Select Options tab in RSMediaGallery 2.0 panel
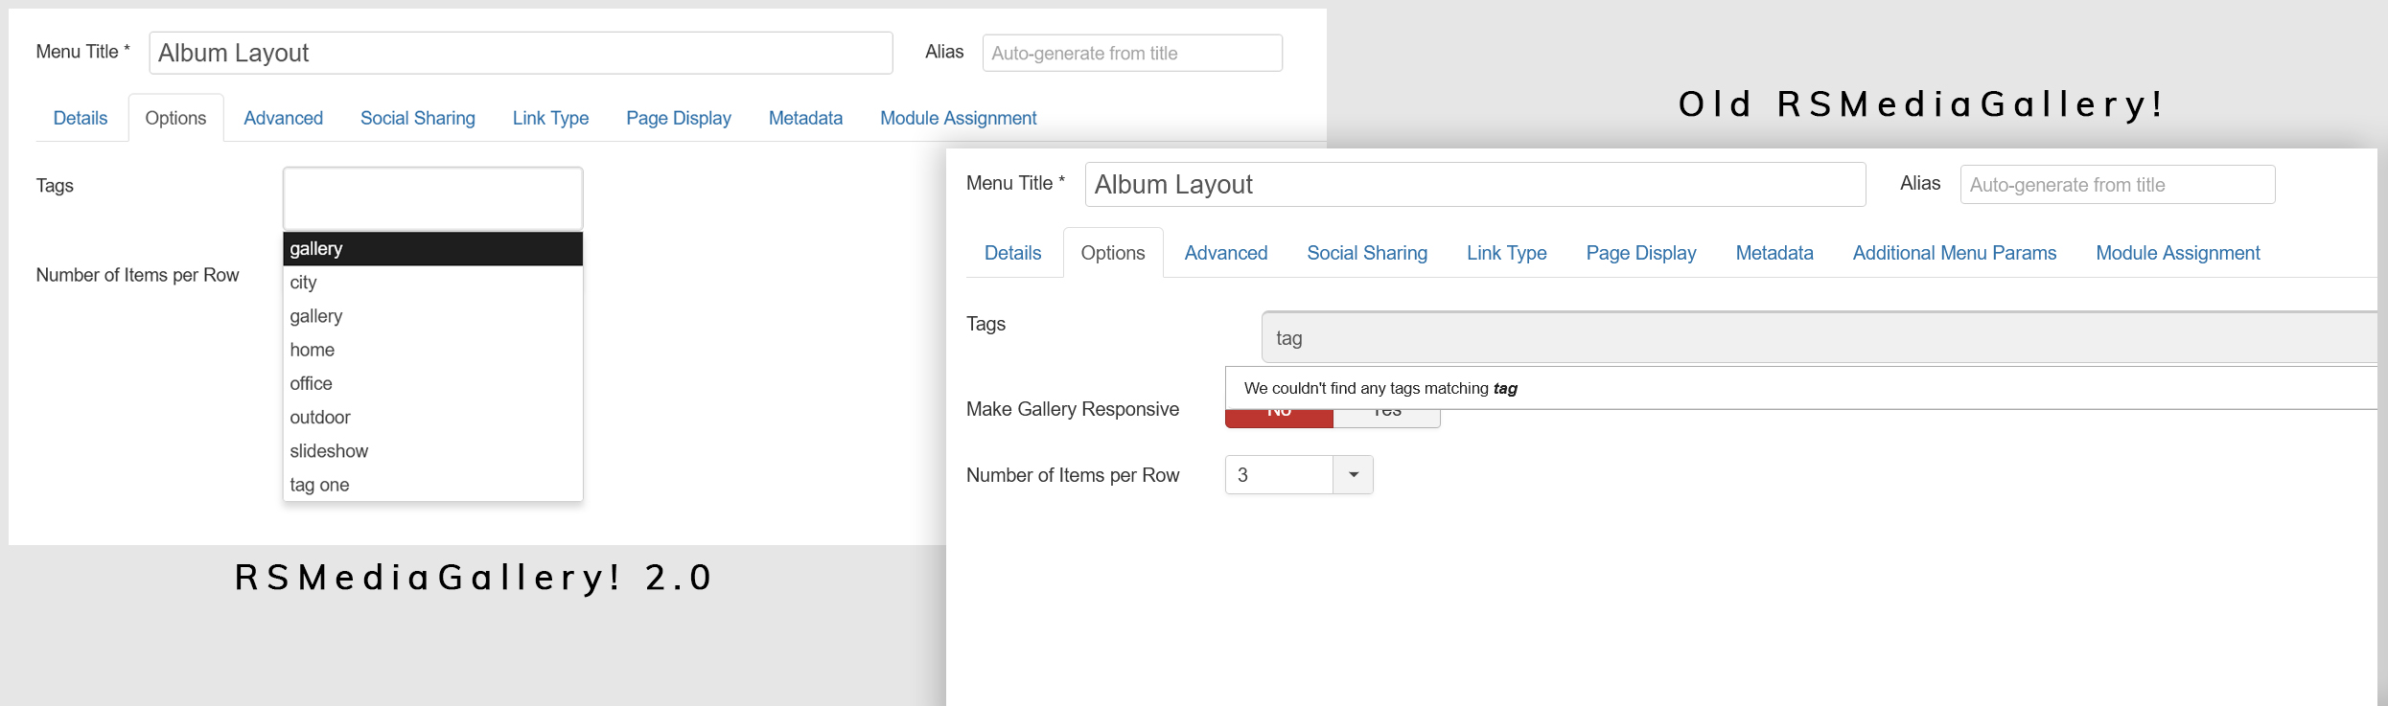 click(x=175, y=118)
